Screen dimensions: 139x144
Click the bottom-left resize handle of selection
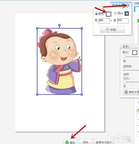[37, 94]
